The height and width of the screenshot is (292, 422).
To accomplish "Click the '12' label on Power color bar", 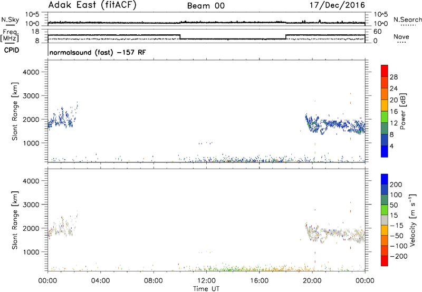I will coord(394,123).
